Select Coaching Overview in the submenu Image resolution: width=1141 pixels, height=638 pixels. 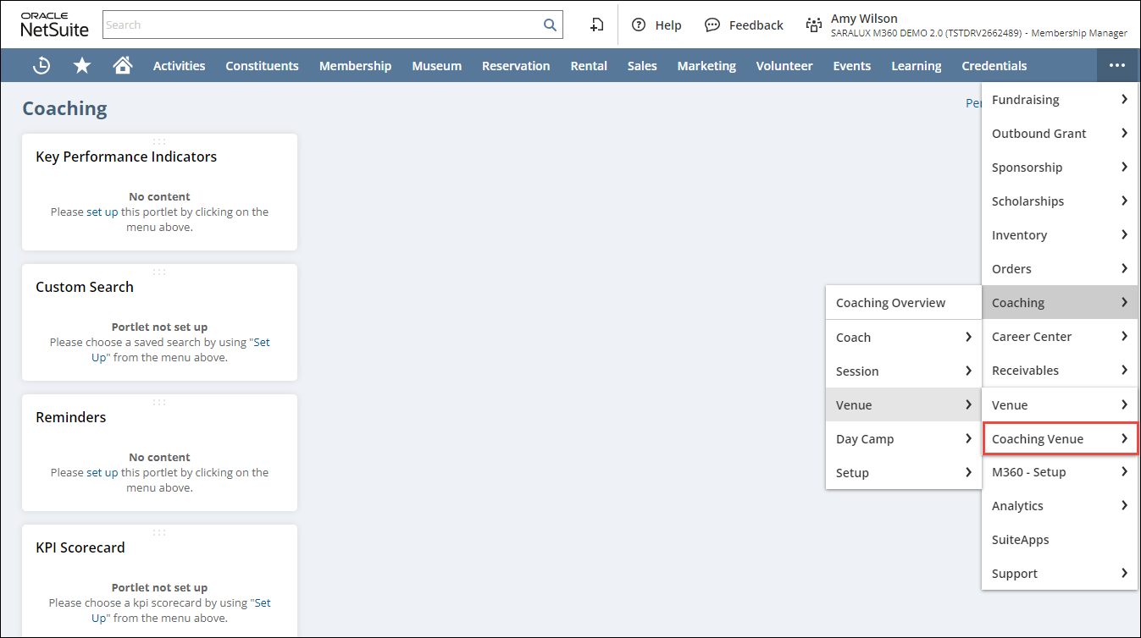pos(890,303)
